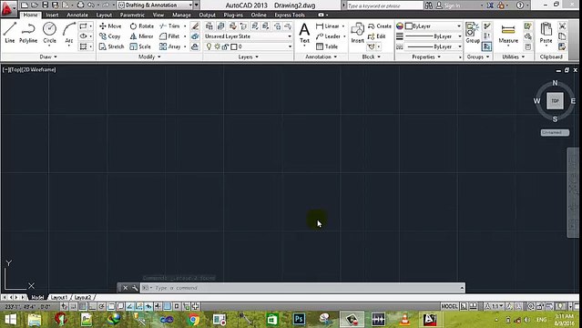Expand the Layers panel
The width and height of the screenshot is (582, 328).
[248, 56]
